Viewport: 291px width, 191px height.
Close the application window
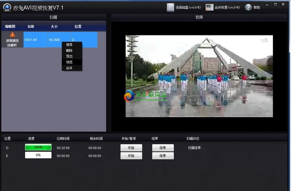283,4
